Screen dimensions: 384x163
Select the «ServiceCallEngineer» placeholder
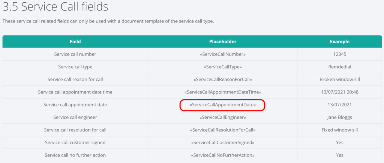click(x=223, y=118)
